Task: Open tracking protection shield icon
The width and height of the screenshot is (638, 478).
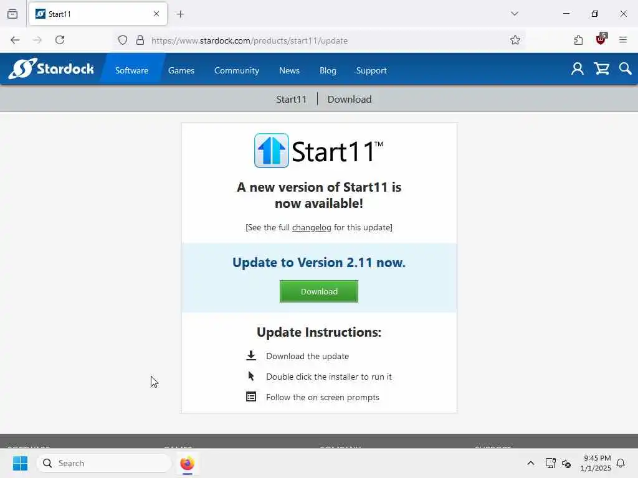Action: tap(123, 40)
